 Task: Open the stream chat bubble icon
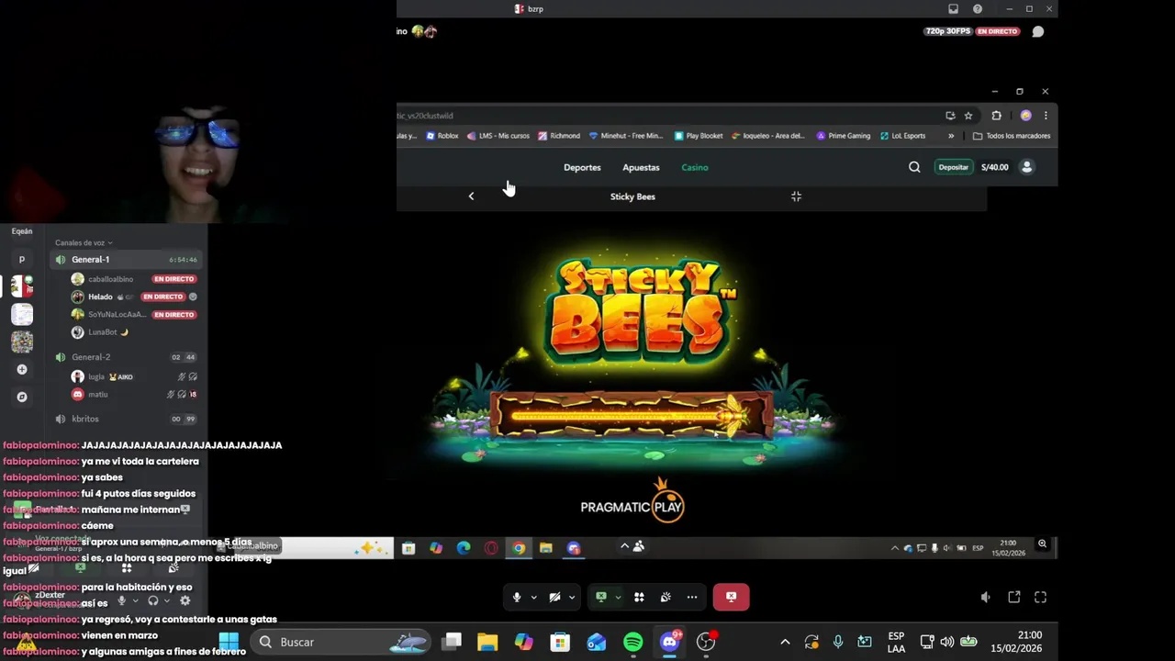(x=1038, y=31)
